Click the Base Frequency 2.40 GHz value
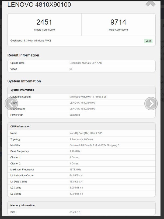Image resolution: width=164 pixels, height=219 pixels. point(75,151)
